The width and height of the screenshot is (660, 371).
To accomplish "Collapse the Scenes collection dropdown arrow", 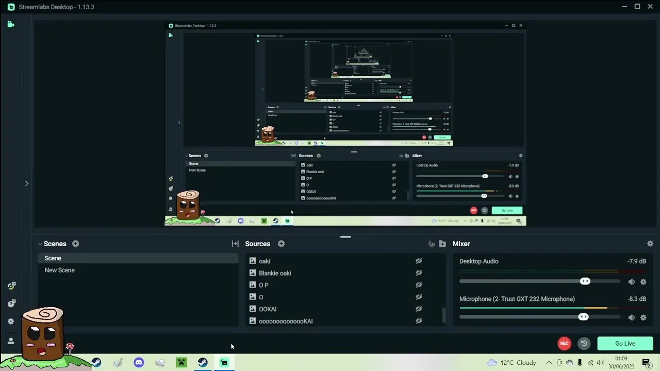I will pyautogui.click(x=40, y=244).
